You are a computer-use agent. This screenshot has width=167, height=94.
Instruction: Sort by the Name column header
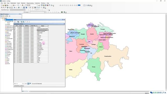click(43, 26)
